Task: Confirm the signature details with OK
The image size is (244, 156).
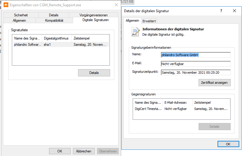Action: tap(228, 144)
